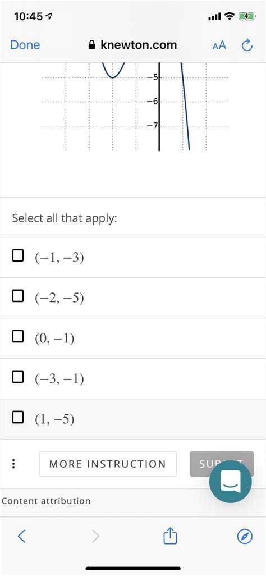This screenshot has width=266, height=576.
Task: Click the MORE INSTRUCTION button
Action: click(108, 464)
